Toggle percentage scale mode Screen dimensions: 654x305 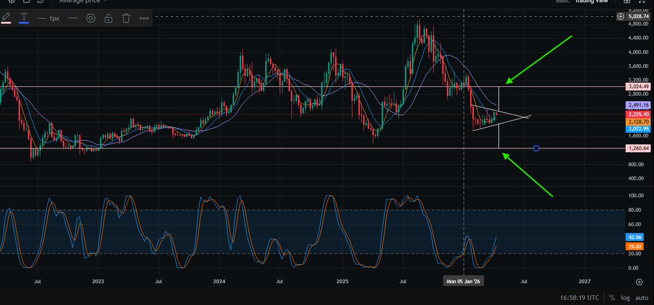click(x=612, y=297)
